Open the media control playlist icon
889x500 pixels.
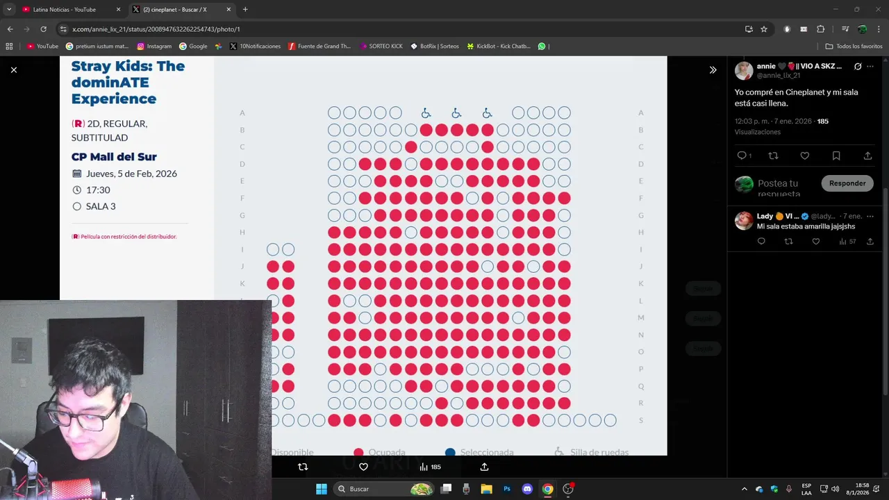coord(845,29)
